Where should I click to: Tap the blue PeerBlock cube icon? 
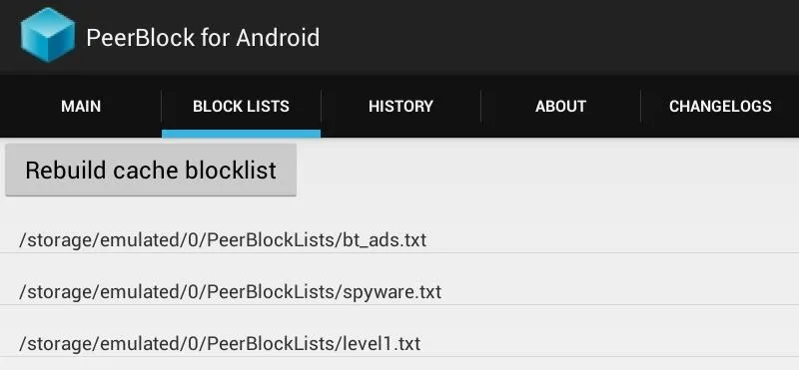pos(48,35)
